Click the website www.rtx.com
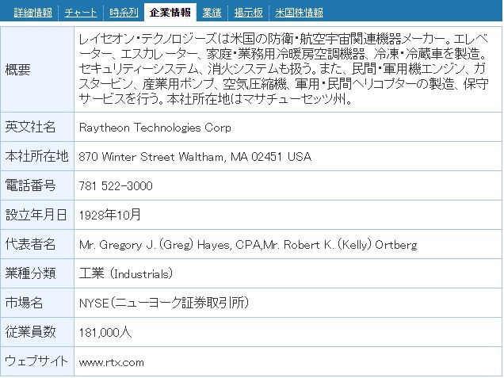Viewport: 504px width, 378px height. point(111,362)
